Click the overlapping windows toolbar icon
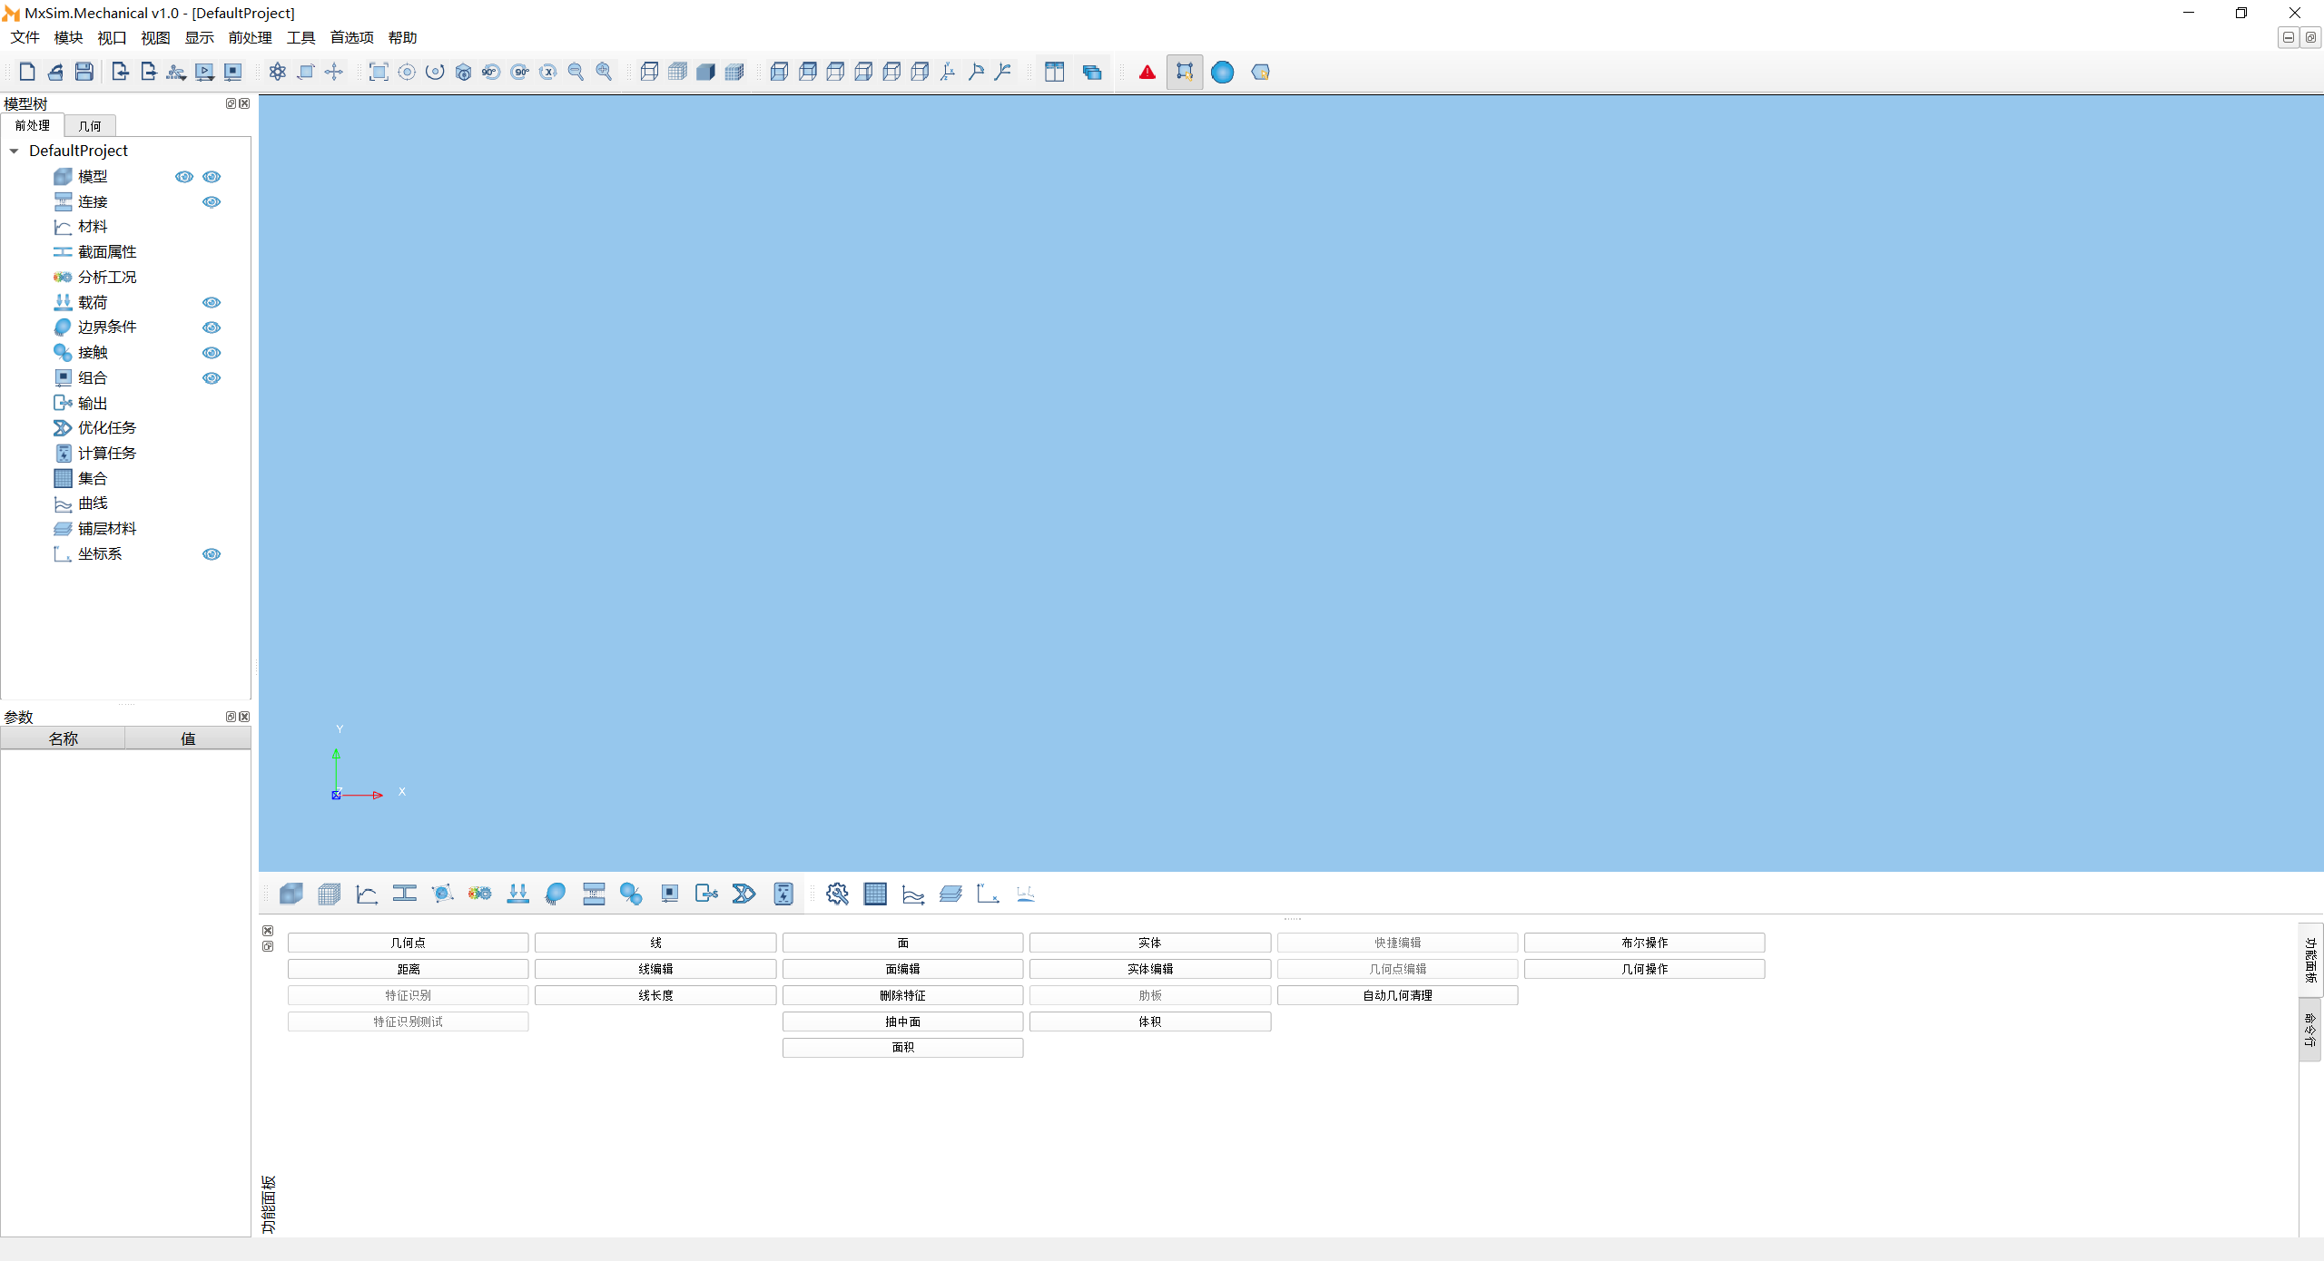Viewport: 2324px width, 1261px height. [x=1092, y=72]
